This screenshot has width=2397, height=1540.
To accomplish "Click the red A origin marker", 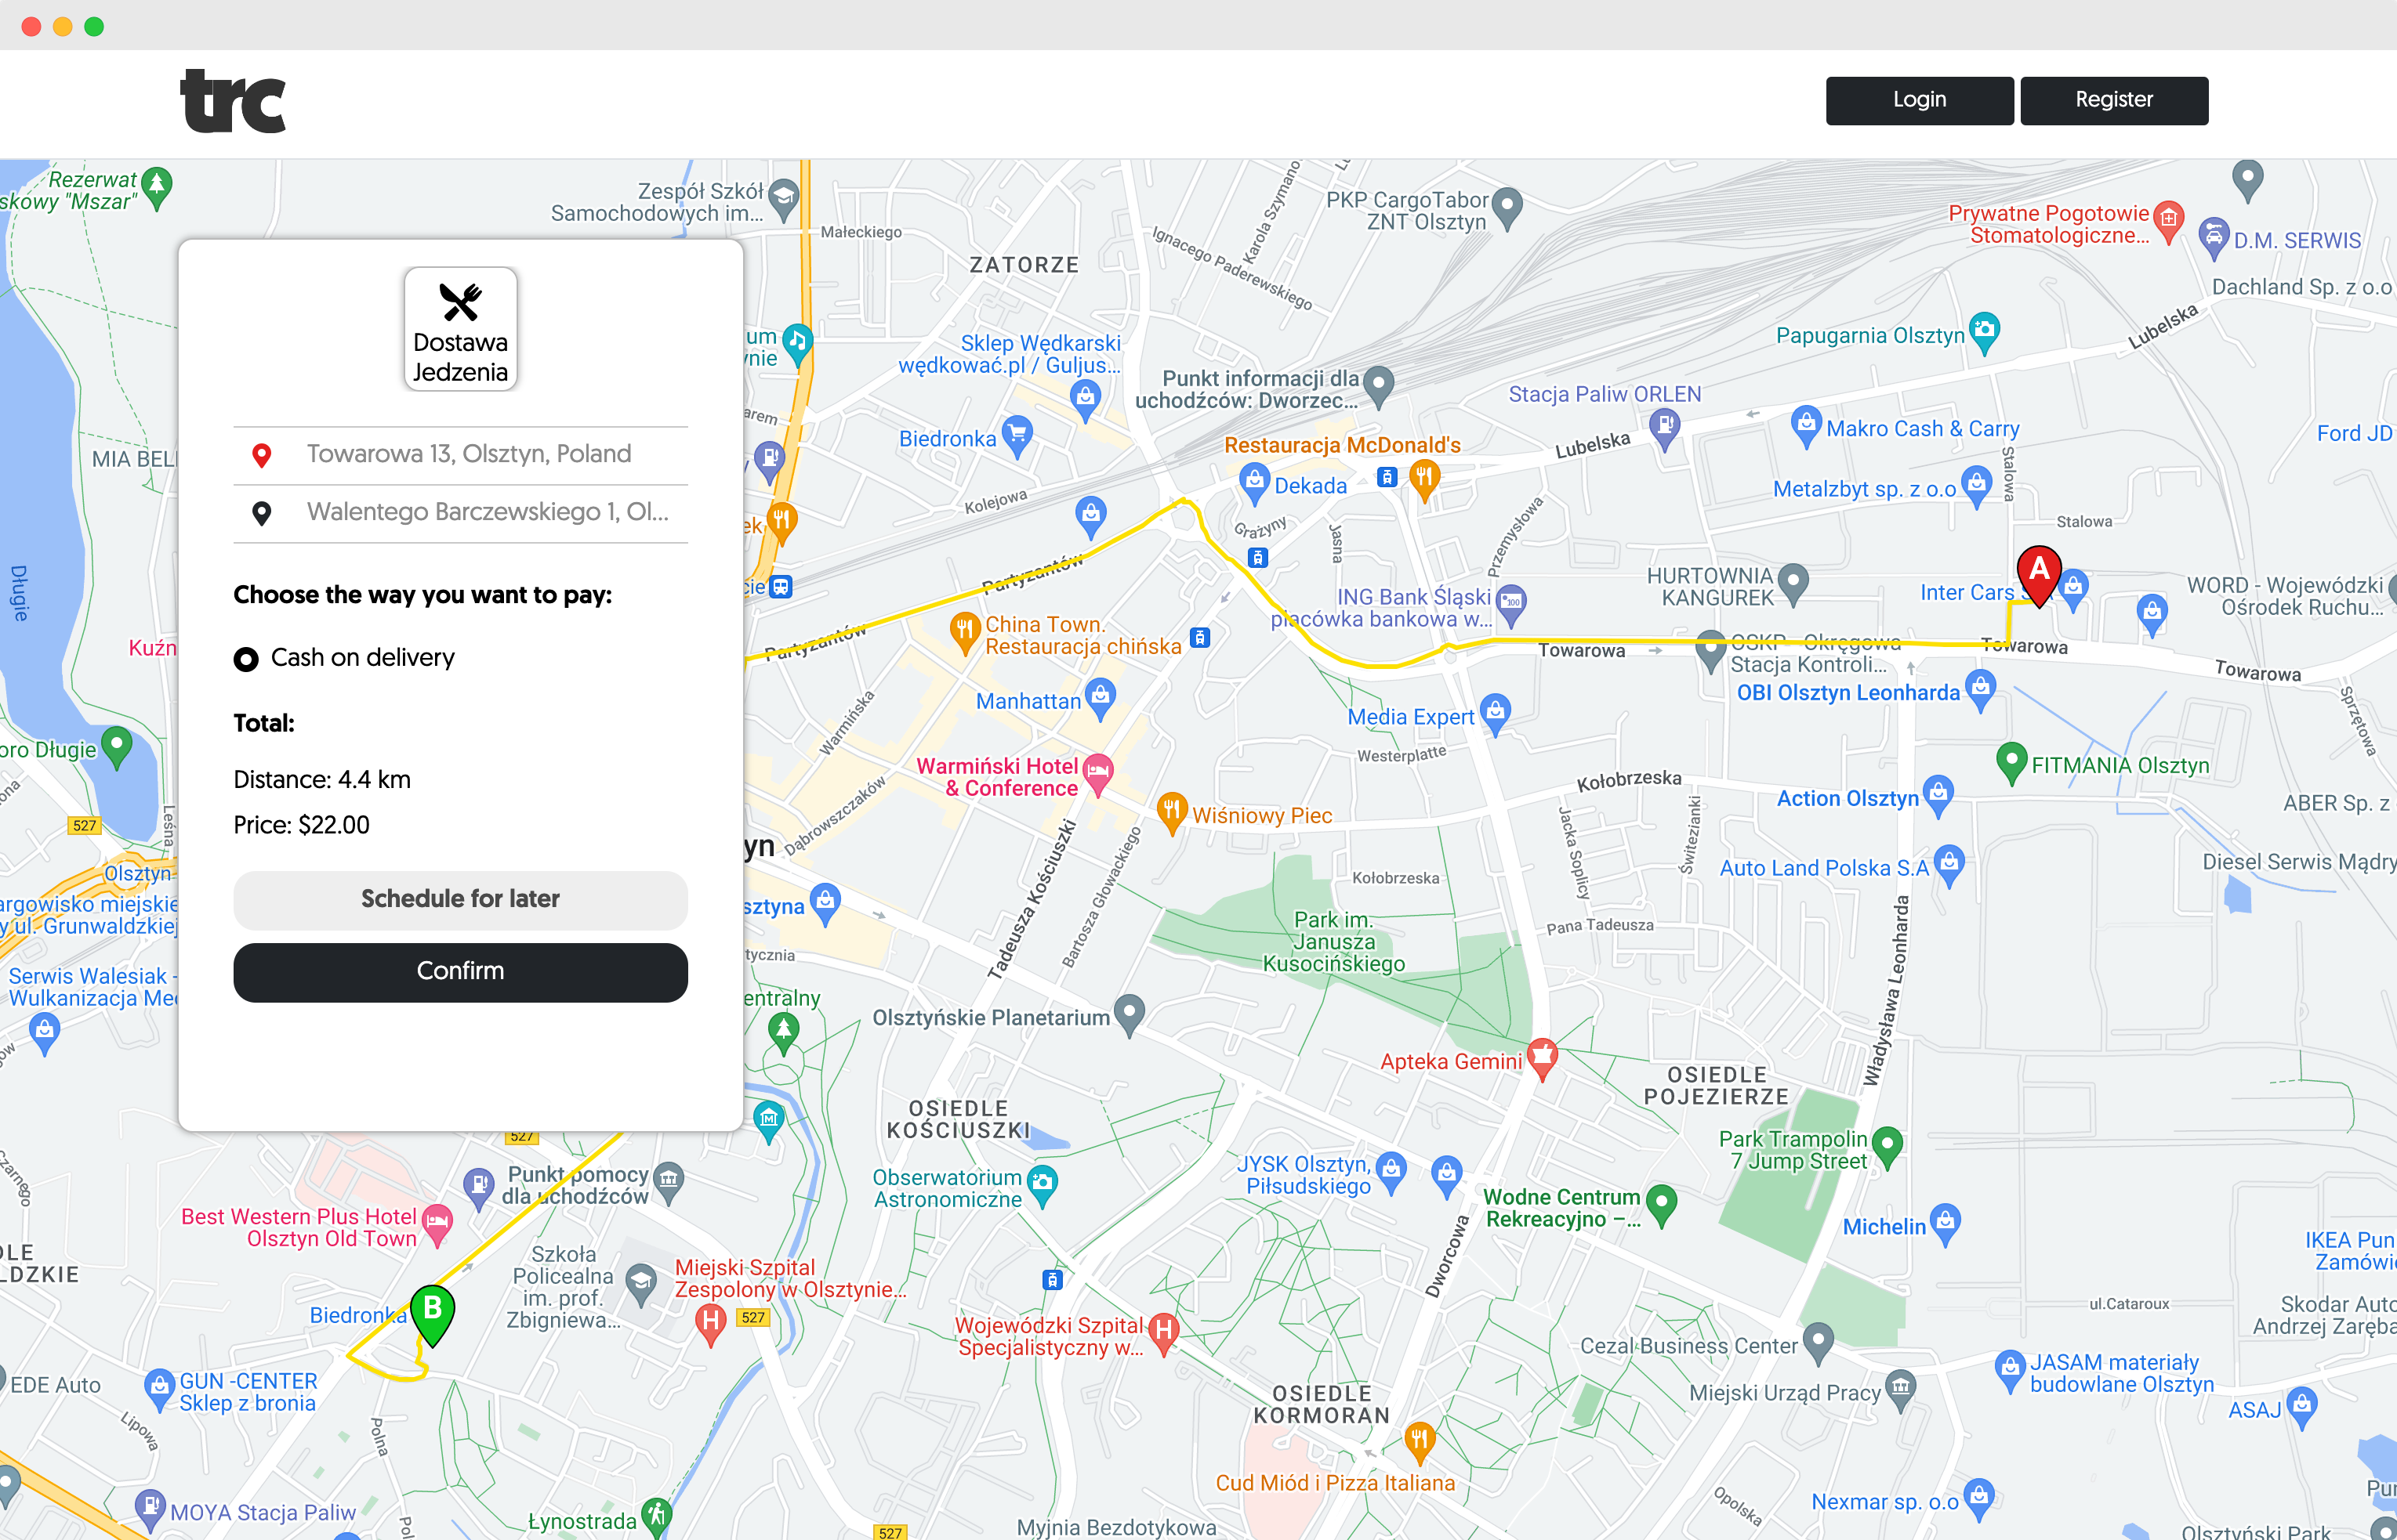I will [2038, 572].
